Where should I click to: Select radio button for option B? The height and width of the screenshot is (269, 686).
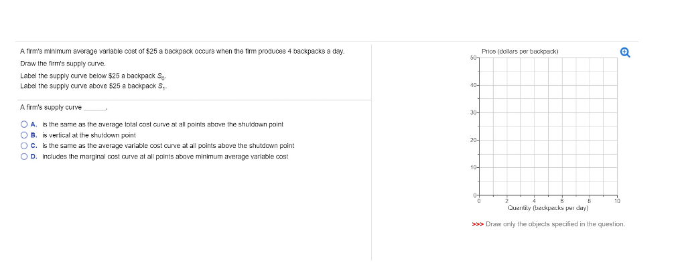[24, 134]
